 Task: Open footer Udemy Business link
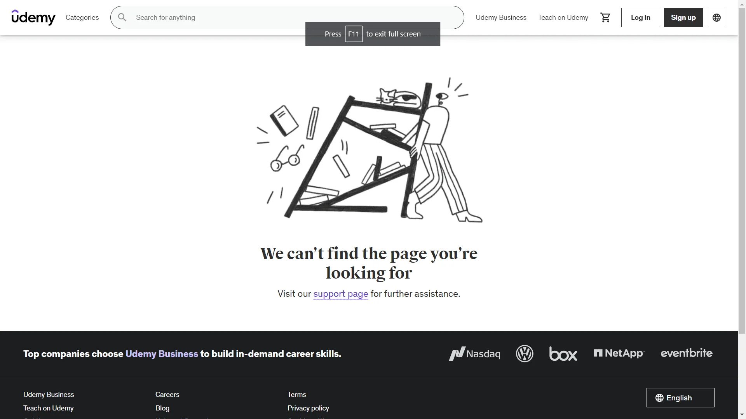49,395
